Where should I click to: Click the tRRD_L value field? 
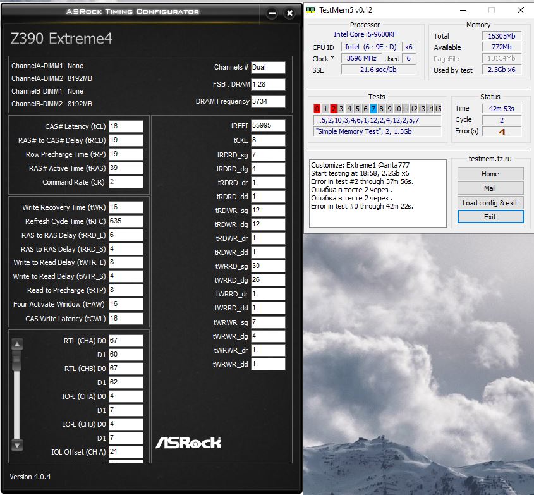(126, 235)
